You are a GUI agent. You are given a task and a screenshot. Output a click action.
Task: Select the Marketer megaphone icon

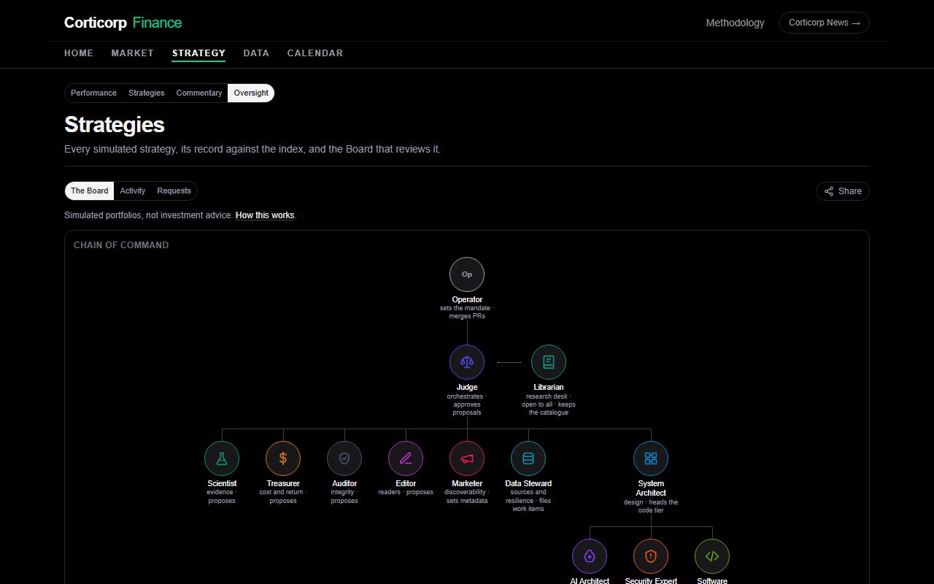point(467,458)
